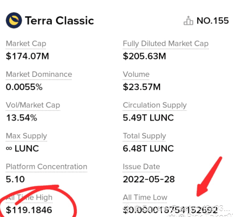Tap the Volume label
Viewport: 233px width, 217px height.
tap(136, 74)
